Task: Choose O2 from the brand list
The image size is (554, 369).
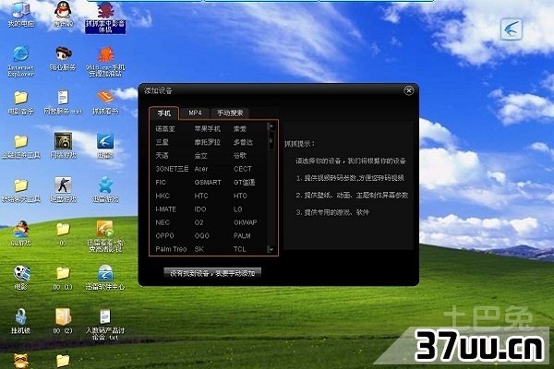Action: [199, 222]
